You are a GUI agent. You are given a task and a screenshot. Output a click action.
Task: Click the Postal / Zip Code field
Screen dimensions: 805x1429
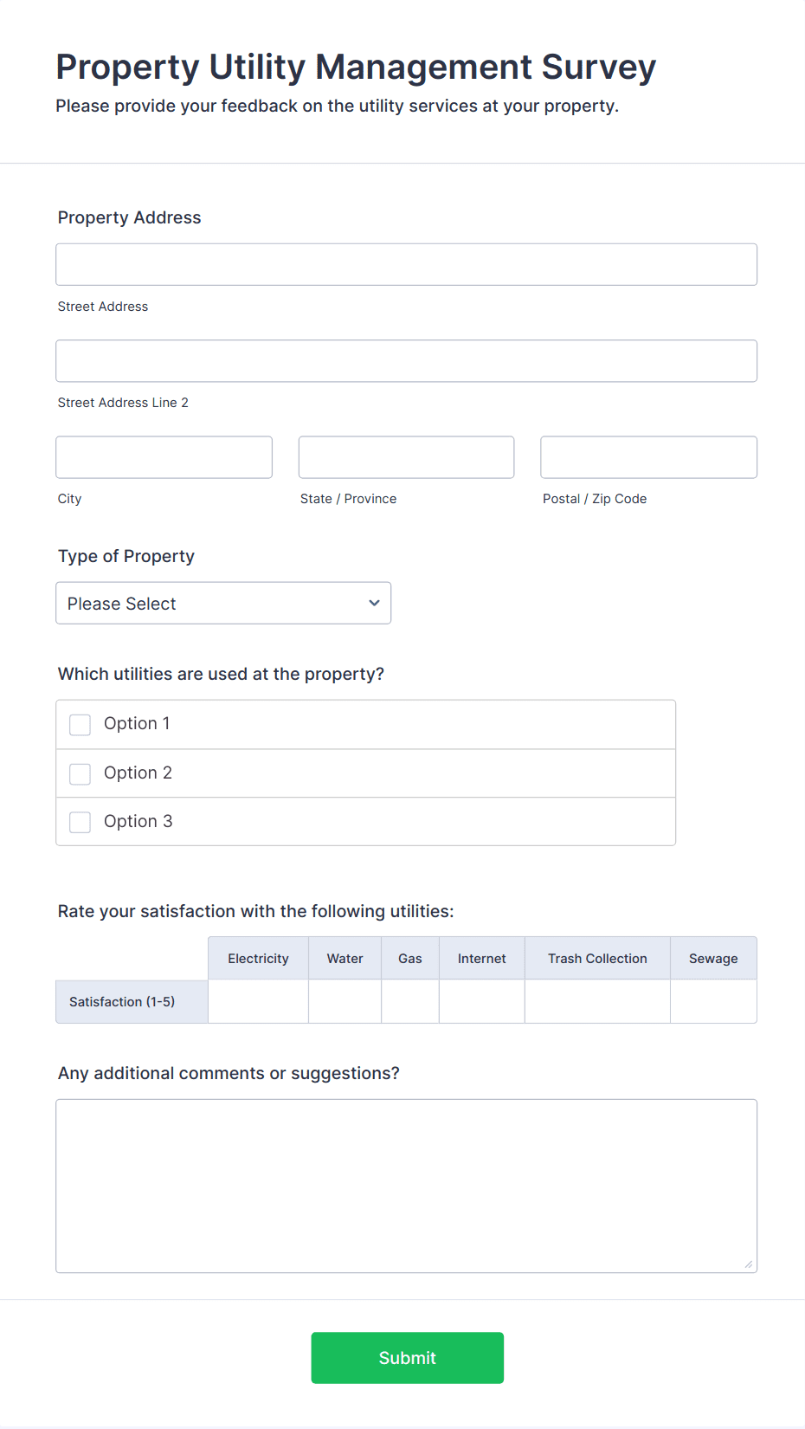(x=647, y=456)
